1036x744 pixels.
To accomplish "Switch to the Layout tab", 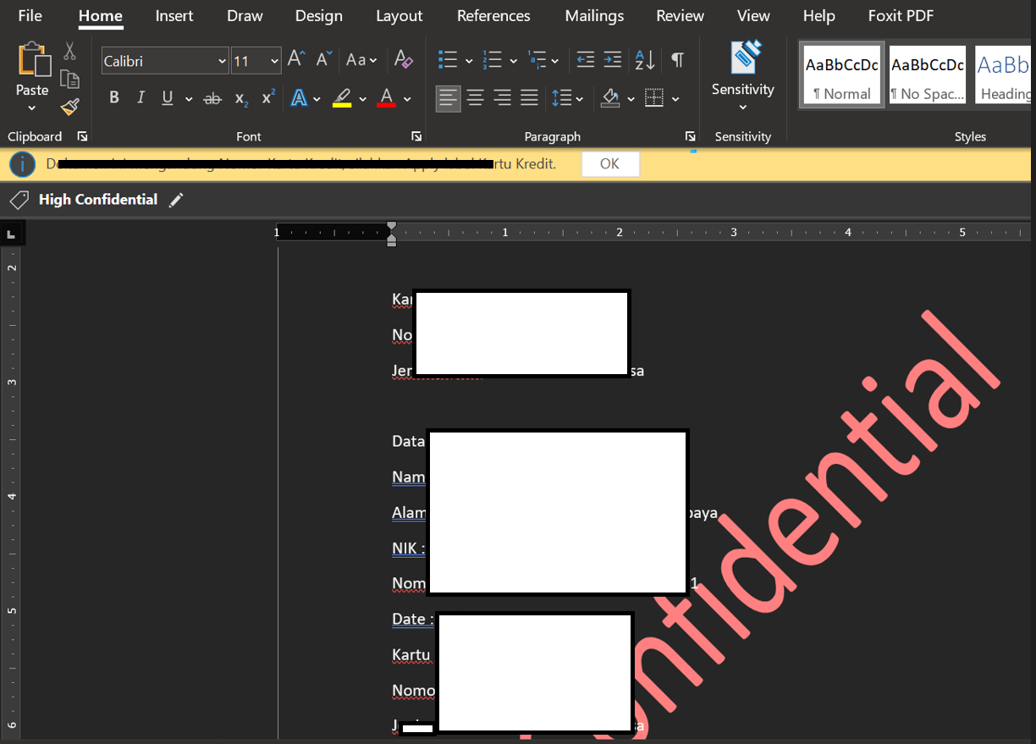I will coord(399,16).
